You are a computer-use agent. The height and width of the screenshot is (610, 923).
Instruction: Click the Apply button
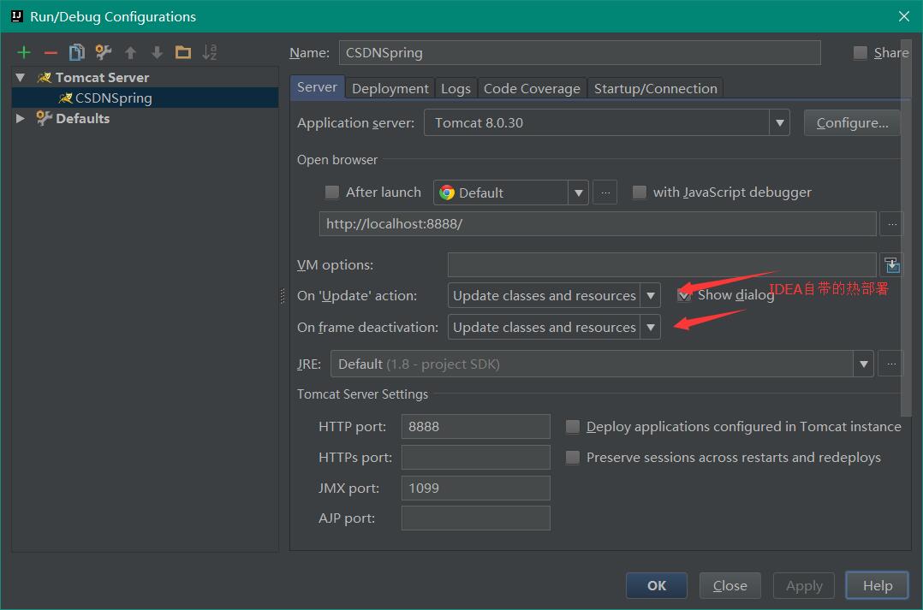click(x=803, y=585)
